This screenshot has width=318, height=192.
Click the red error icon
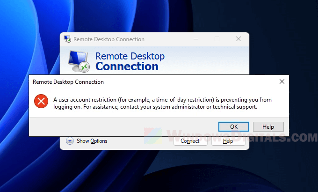(x=41, y=101)
